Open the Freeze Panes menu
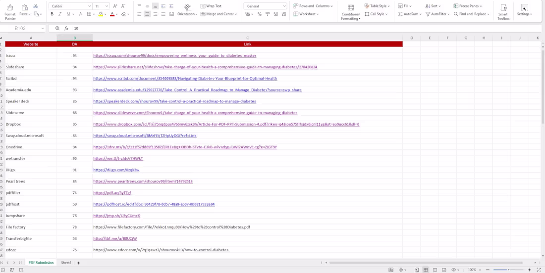Image resolution: width=545 pixels, height=273 pixels. [x=468, y=6]
